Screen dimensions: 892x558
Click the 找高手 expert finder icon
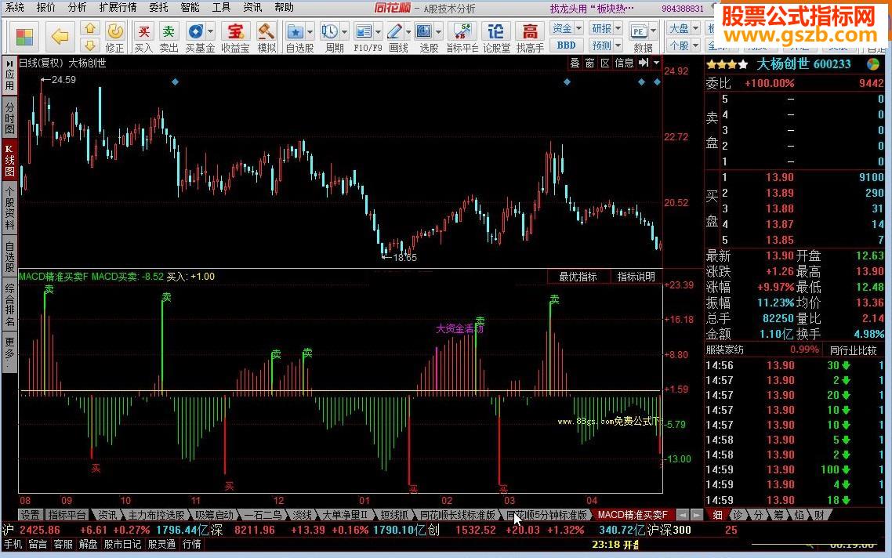click(530, 32)
